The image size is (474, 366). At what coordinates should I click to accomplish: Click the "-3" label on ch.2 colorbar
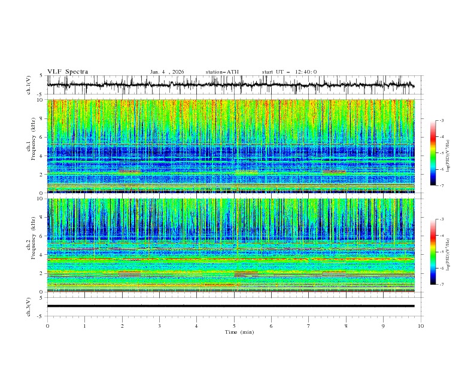click(441, 219)
